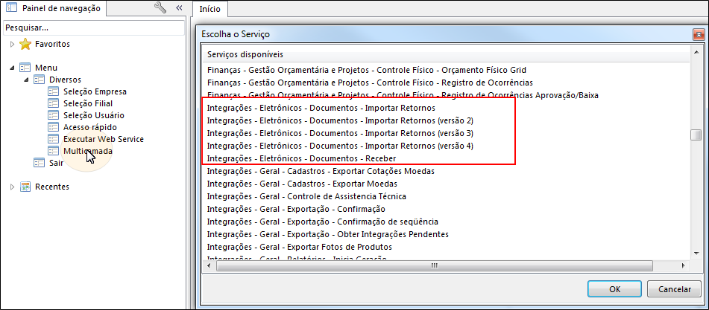Select Importar Retornos (versão 4) service
Viewport: 709px width, 310px height.
click(x=340, y=146)
